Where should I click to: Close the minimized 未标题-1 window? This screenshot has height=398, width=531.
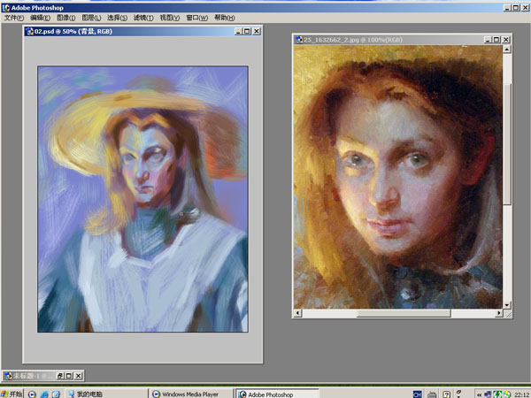[78, 376]
